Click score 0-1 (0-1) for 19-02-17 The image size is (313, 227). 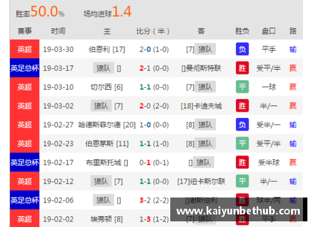point(154,162)
